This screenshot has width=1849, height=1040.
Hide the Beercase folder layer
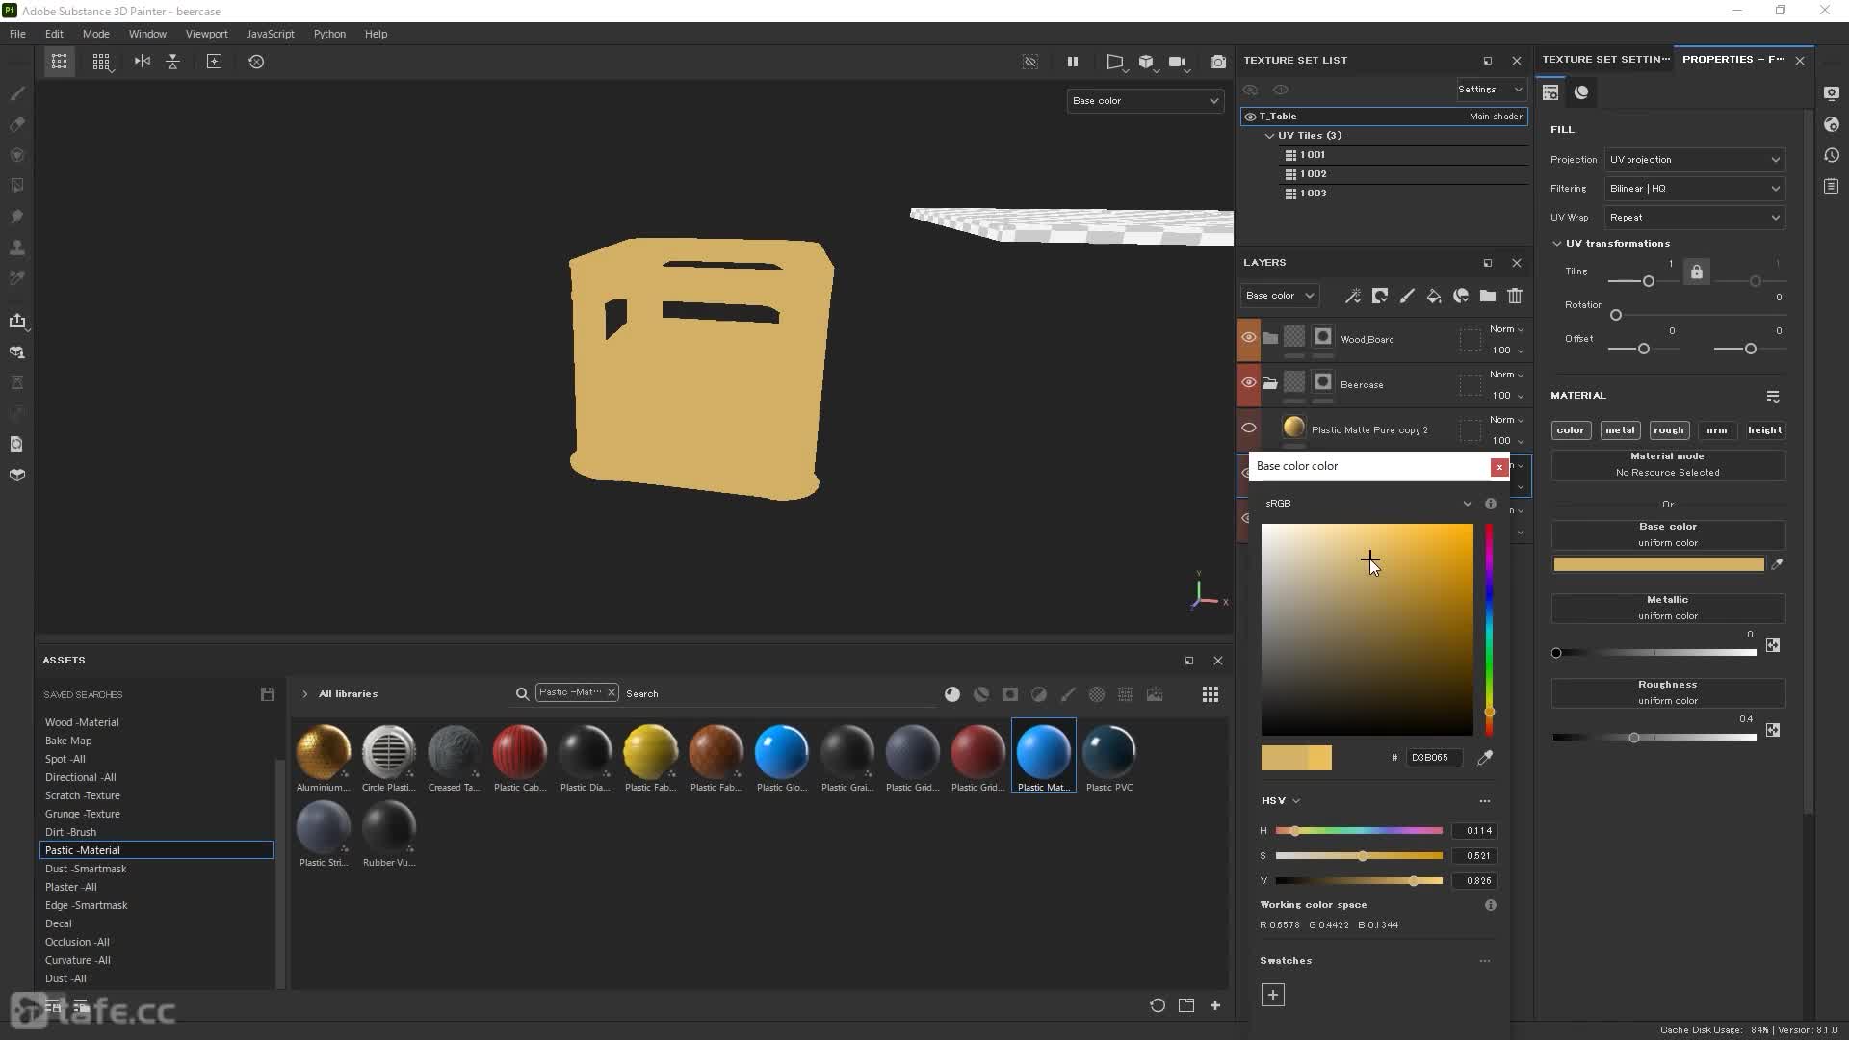coord(1249,383)
